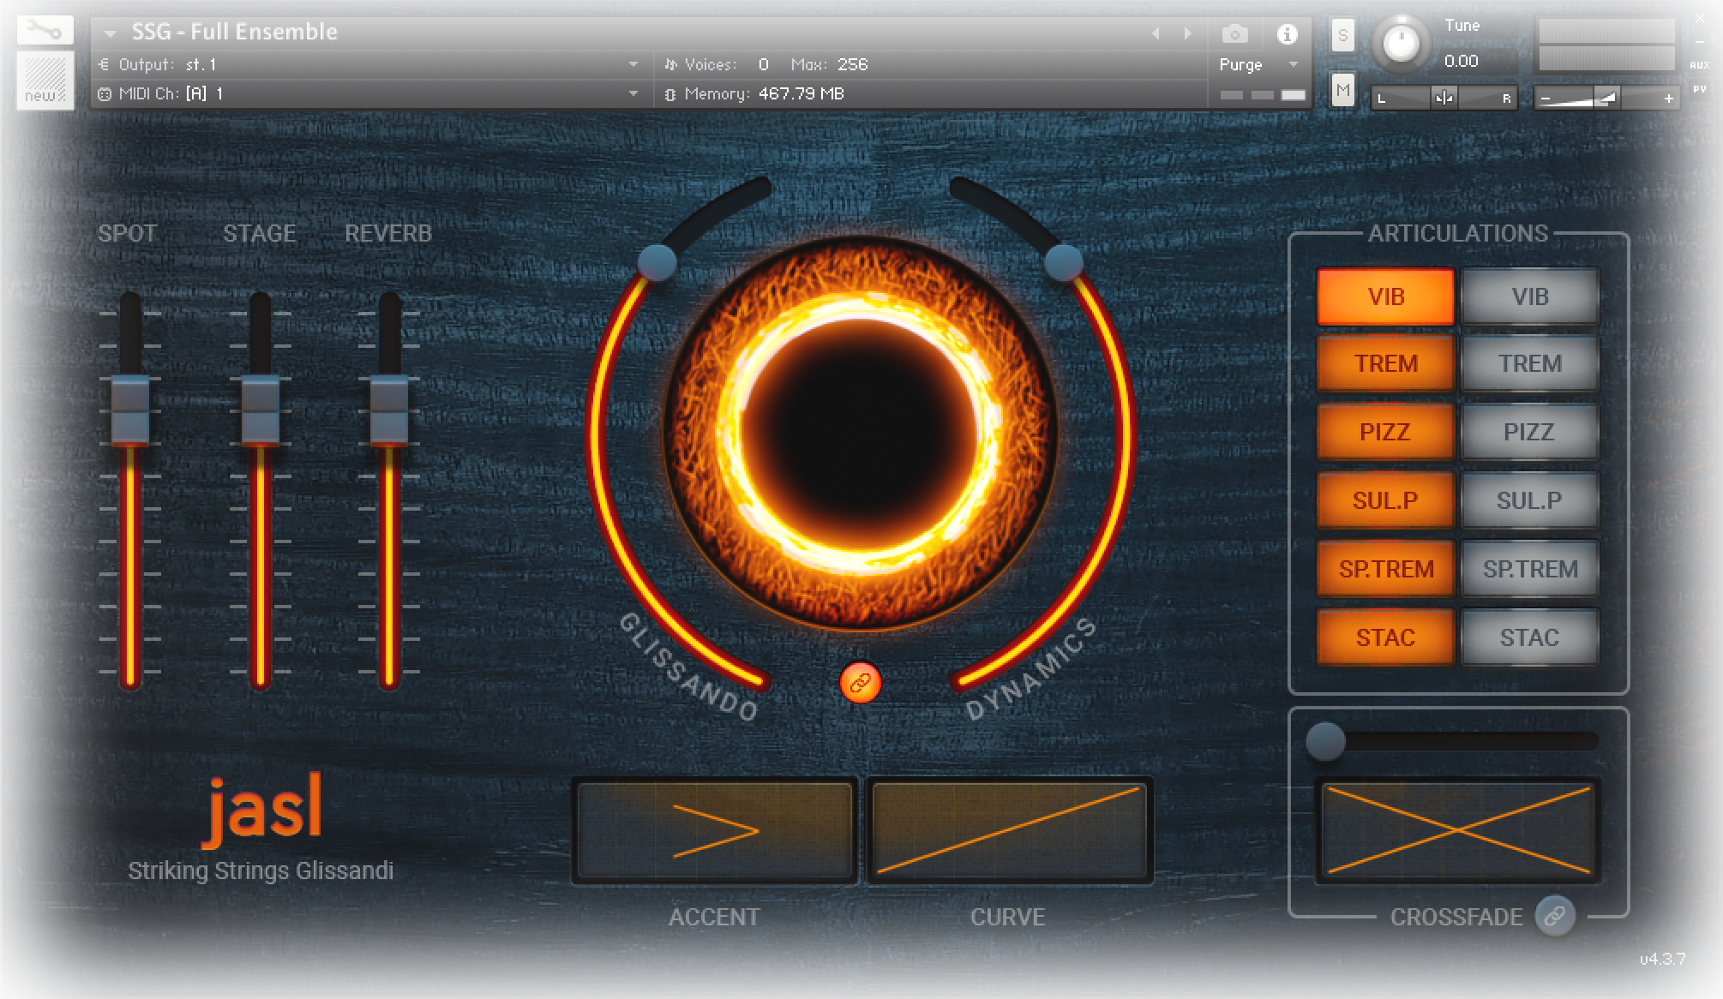1723x999 pixels.
Task: Click the grey SP.TREM articulation button
Action: pyautogui.click(x=1530, y=569)
